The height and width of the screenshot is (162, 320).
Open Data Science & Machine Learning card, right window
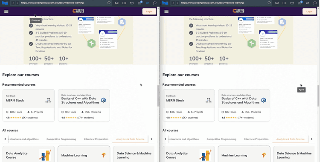click(294, 154)
